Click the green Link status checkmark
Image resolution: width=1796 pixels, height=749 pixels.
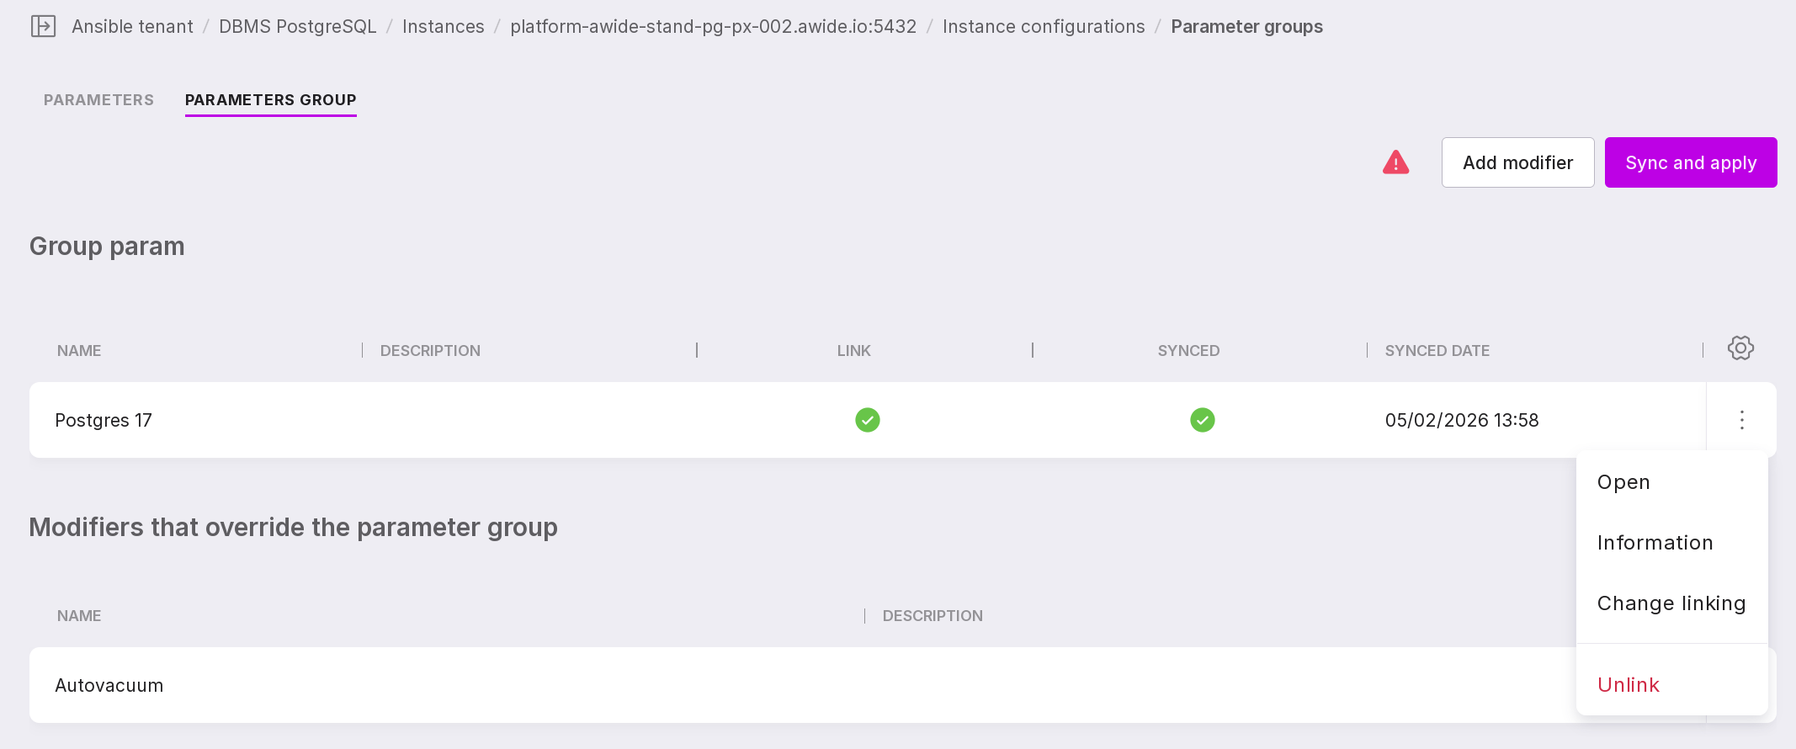(x=867, y=420)
